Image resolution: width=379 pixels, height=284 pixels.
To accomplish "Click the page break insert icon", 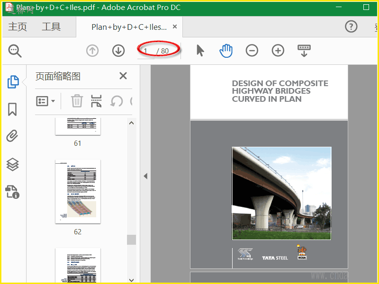I will 96,101.
